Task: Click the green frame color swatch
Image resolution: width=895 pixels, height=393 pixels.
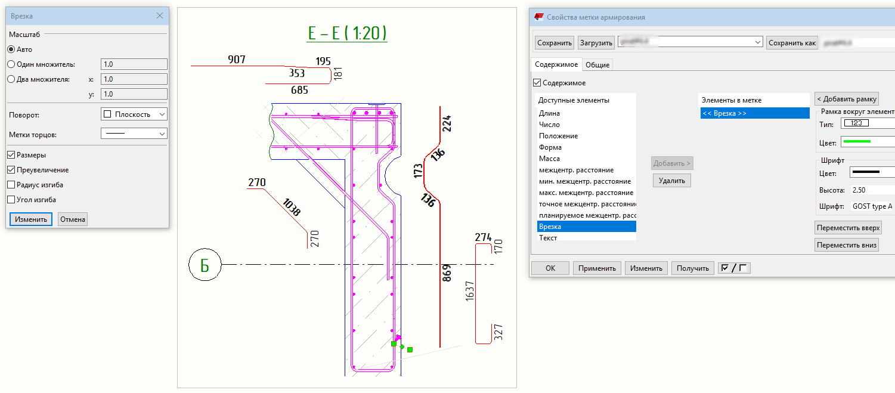Action: [867, 142]
